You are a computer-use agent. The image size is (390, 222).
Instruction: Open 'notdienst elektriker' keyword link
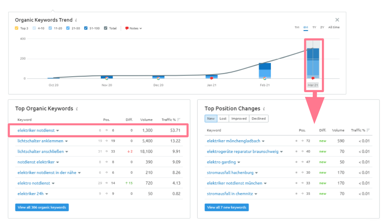click(36, 162)
